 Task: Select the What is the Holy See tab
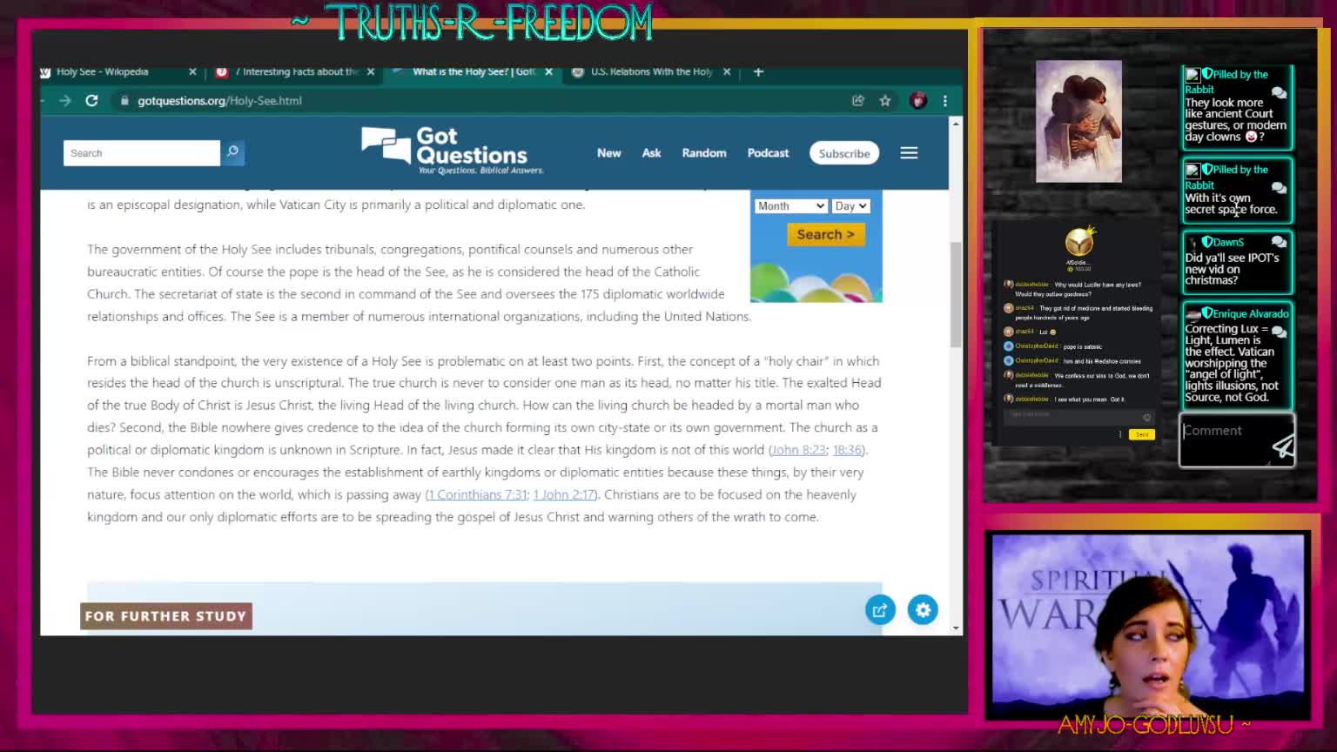pos(473,72)
